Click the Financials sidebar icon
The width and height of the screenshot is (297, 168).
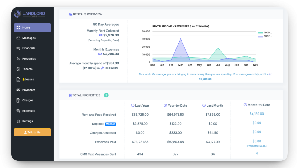tap(18, 48)
